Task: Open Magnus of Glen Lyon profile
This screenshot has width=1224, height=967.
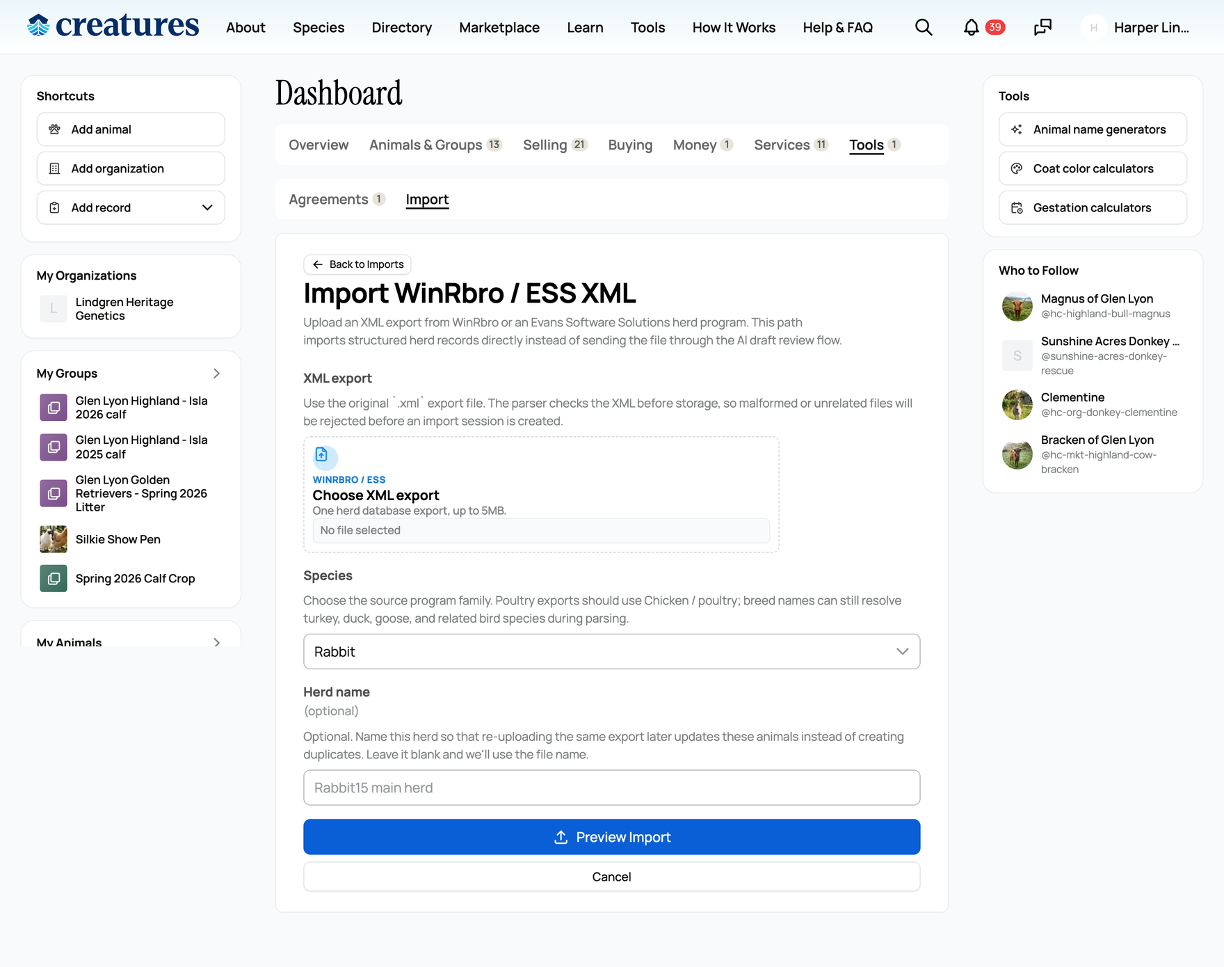Action: [1097, 298]
